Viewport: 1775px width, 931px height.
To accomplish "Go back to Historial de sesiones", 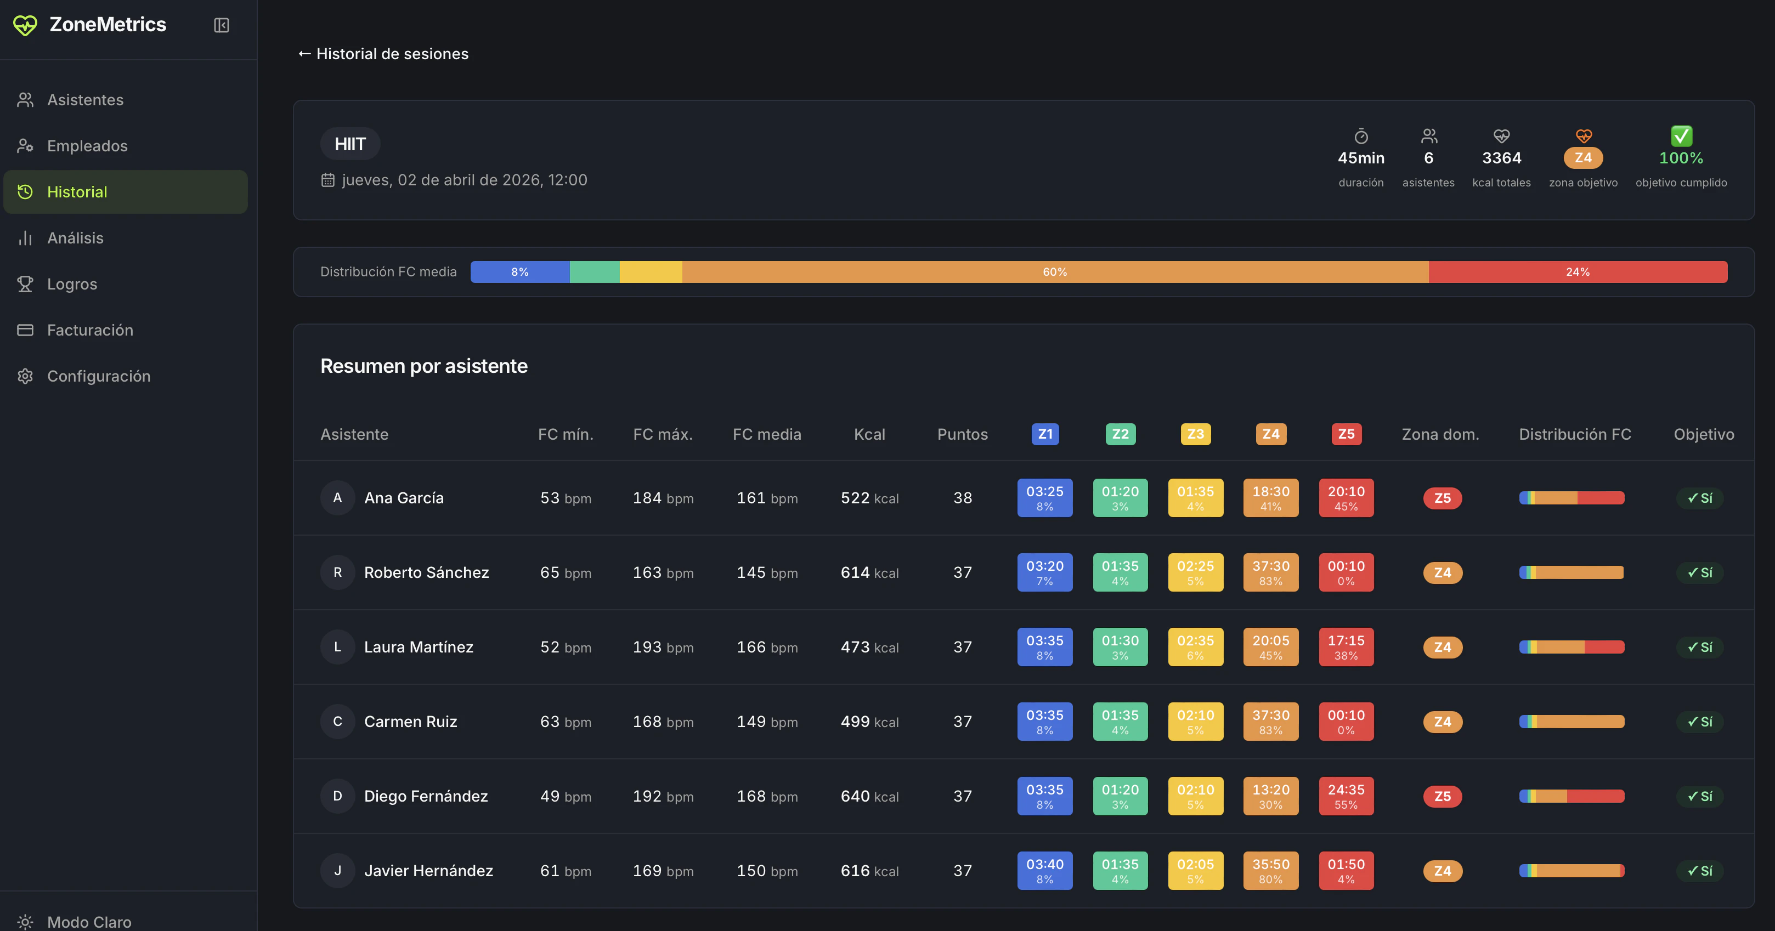I will tap(383, 54).
